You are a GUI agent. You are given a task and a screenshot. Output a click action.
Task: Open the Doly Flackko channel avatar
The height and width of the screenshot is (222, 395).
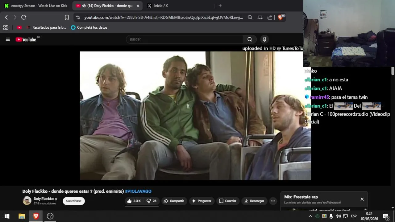[27, 201]
